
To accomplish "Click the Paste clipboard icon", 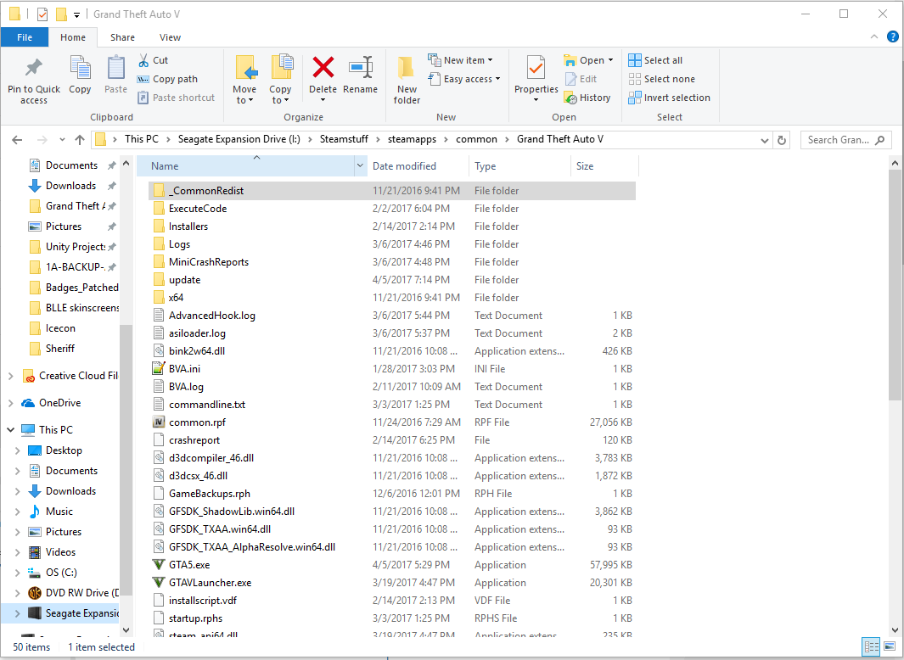I will coord(116,68).
